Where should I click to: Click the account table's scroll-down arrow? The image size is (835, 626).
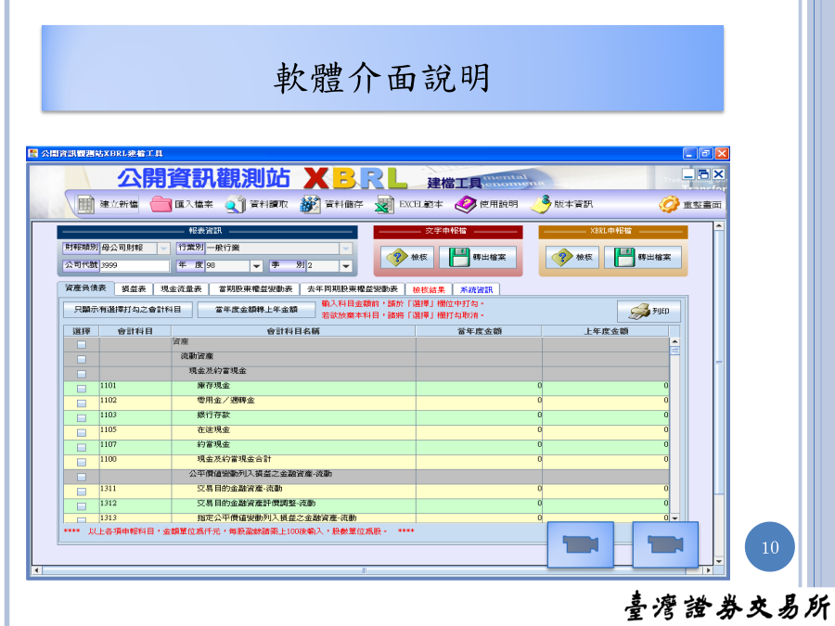tap(674, 517)
